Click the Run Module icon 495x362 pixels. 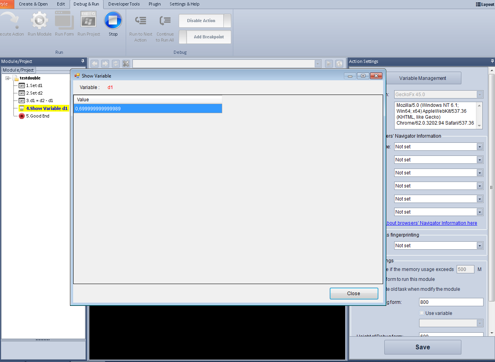point(40,21)
